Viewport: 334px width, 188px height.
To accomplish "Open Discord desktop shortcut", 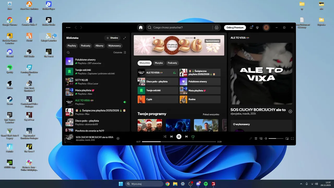I will coord(10,53).
